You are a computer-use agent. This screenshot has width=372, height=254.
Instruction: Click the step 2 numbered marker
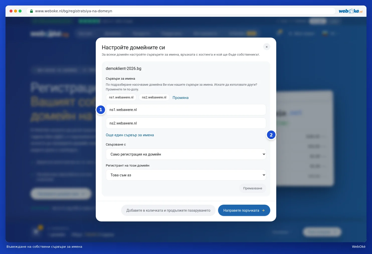click(271, 135)
